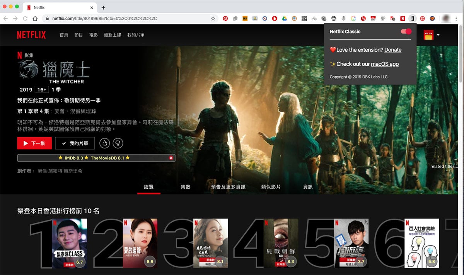Image resolution: width=464 pixels, height=275 pixels.
Task: Open the EXIF viewer extension
Action: tap(245, 18)
